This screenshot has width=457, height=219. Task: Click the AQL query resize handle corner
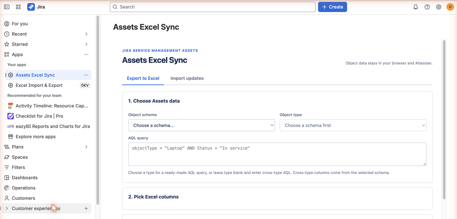pyautogui.click(x=424, y=164)
